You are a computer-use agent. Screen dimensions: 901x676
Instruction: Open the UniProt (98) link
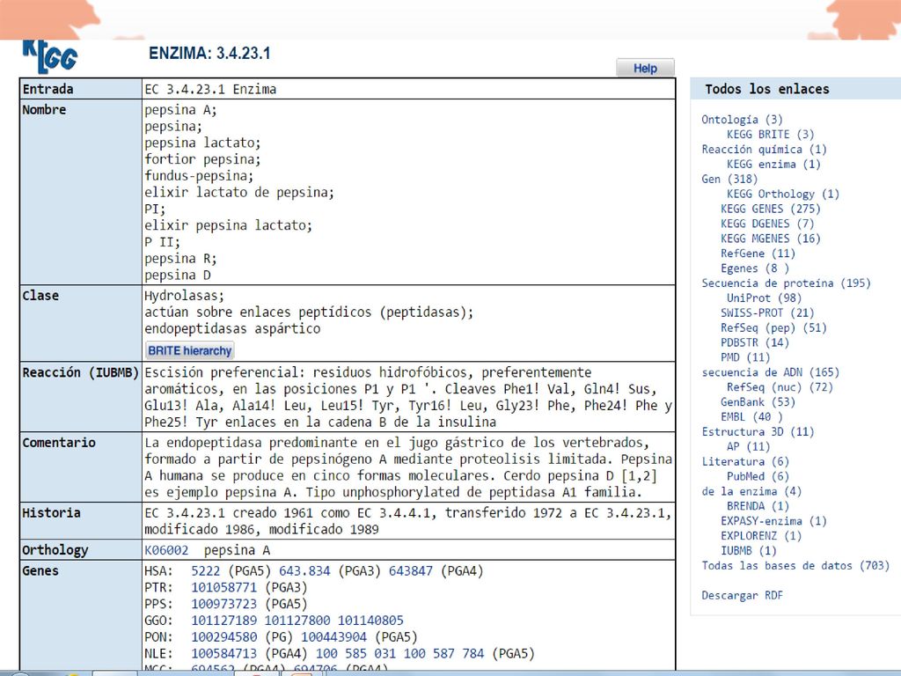point(764,298)
